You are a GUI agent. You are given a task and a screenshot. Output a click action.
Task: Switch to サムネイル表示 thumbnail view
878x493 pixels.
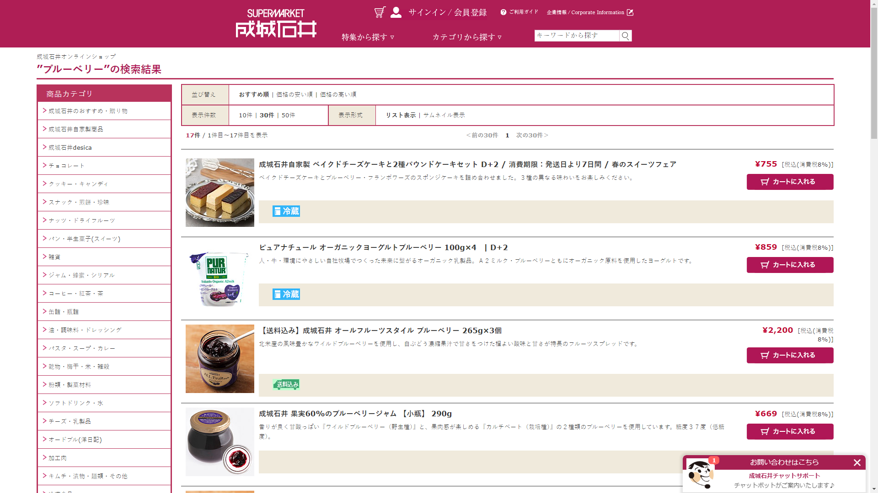444,115
